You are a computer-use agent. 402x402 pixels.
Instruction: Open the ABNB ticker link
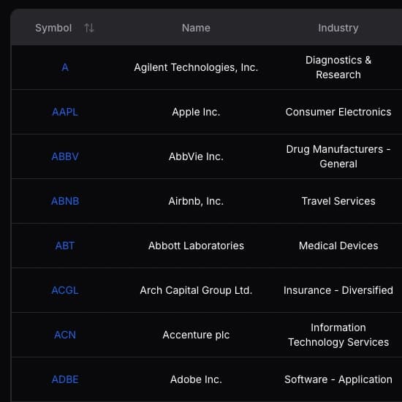click(x=65, y=201)
